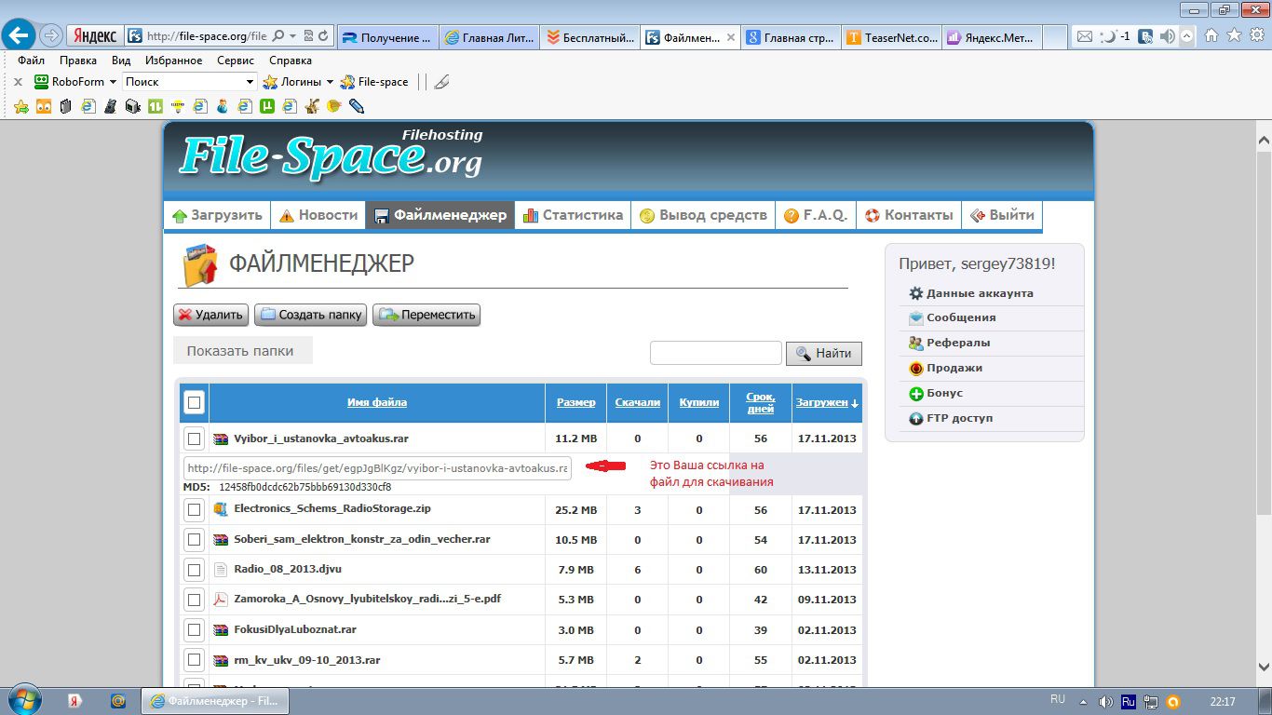1272x715 pixels.
Task: Open Favorites with the star icon
Action: tap(1234, 36)
